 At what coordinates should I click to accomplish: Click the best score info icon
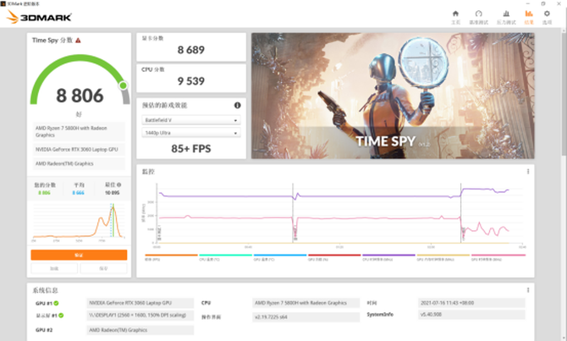(119, 184)
